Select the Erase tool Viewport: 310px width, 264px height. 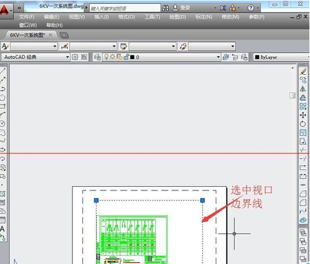(x=303, y=72)
